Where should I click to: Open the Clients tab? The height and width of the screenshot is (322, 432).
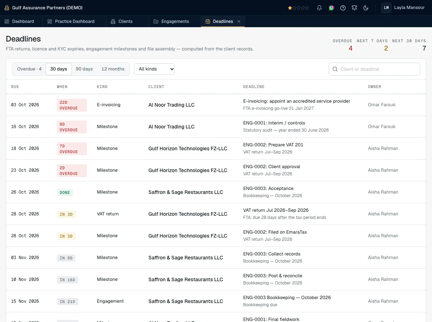point(127,21)
